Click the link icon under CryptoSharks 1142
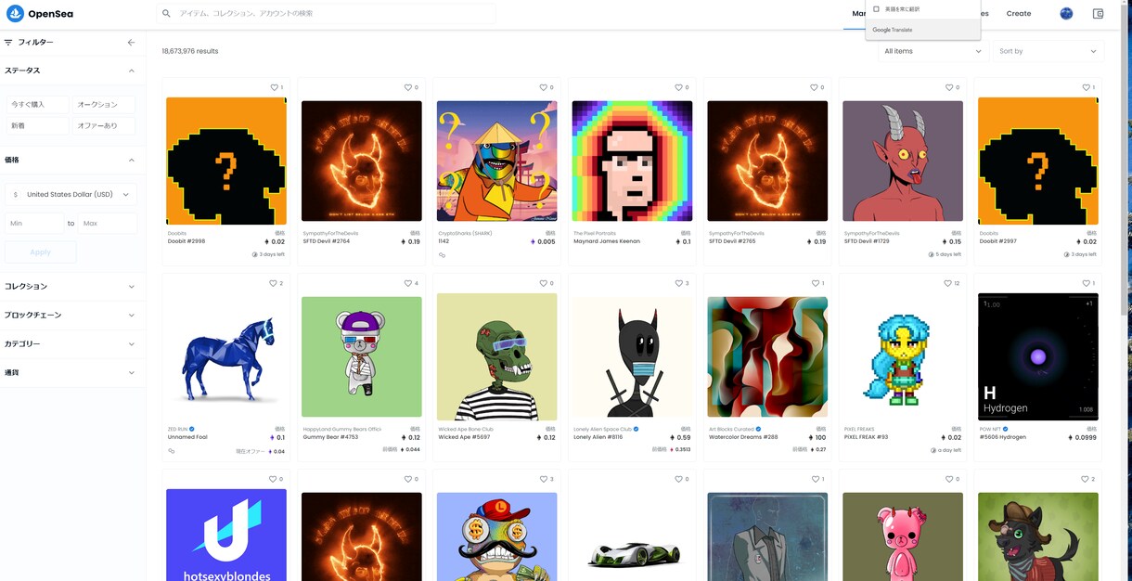1132x581 pixels. click(x=443, y=254)
